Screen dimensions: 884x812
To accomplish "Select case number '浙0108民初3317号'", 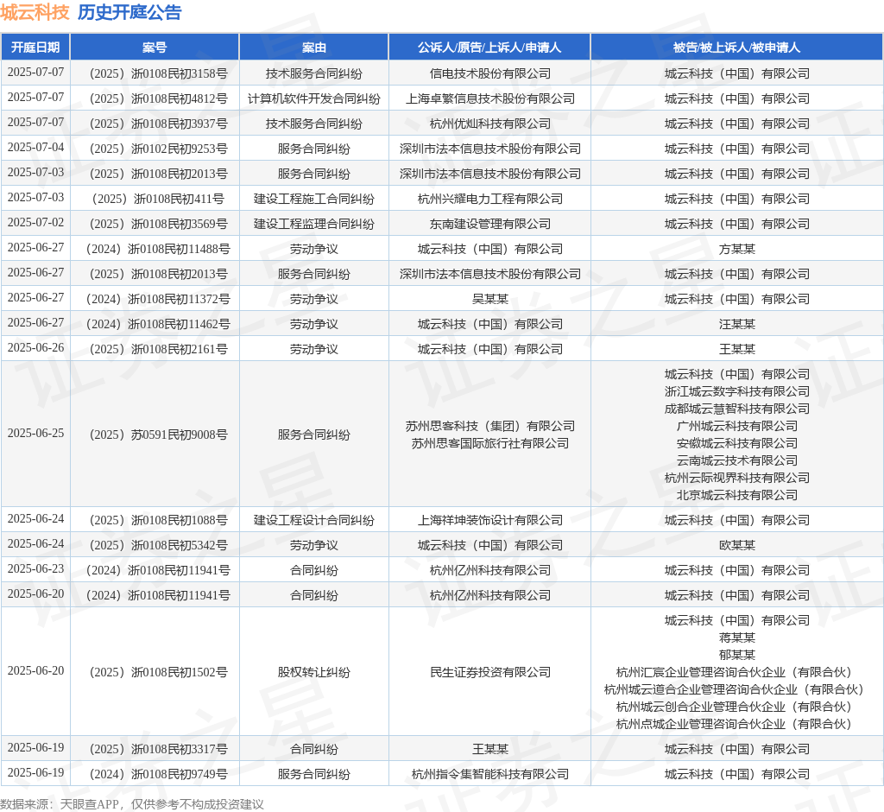I will 180,749.
